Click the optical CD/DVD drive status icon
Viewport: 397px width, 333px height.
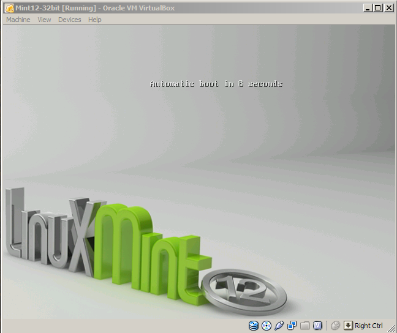(x=267, y=326)
